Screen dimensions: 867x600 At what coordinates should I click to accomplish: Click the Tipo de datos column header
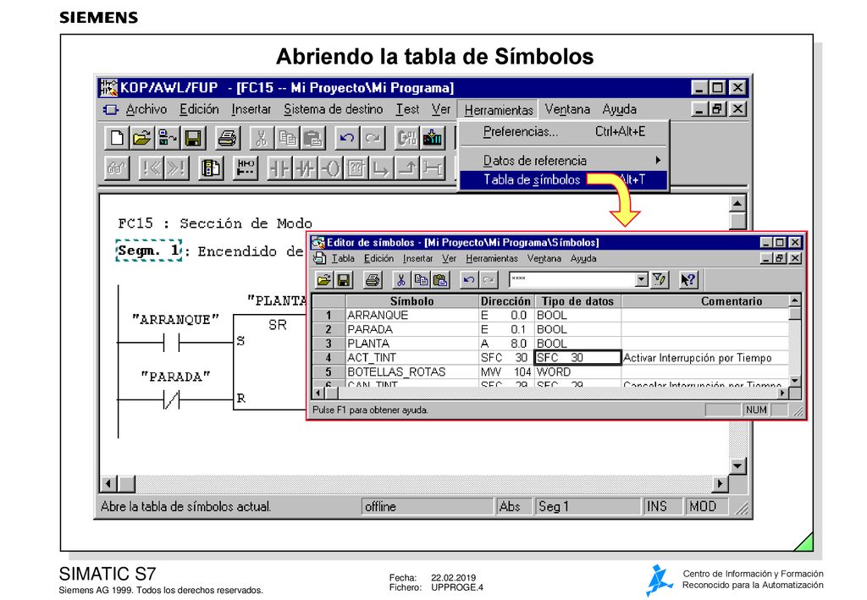click(577, 301)
